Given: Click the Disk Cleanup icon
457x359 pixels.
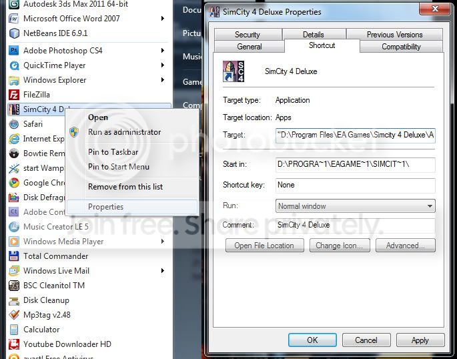Looking at the screenshot, I should (14, 300).
